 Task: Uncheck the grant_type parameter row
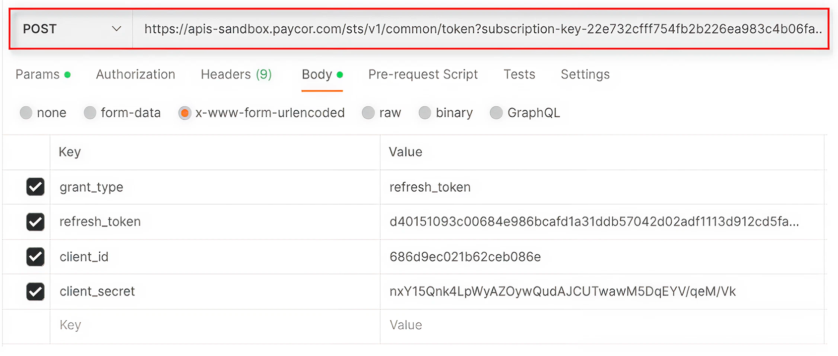tap(35, 187)
